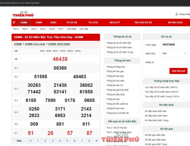Open Thống kê giải Đặc Biệt link
190x146 pixels.
click(x=117, y=90)
